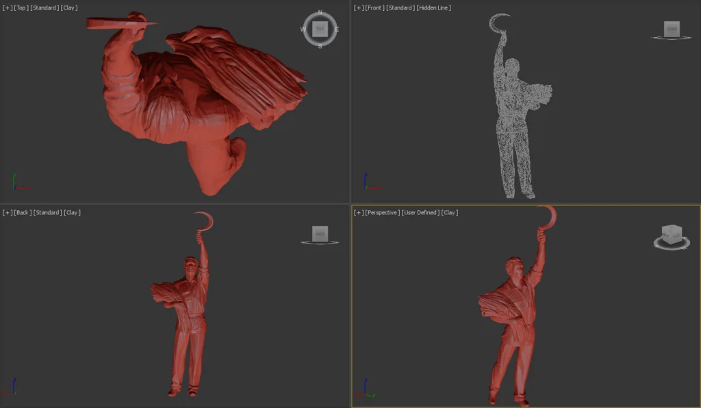Select "S" on the Top viewport compass
The height and width of the screenshot is (408, 701).
[x=319, y=47]
